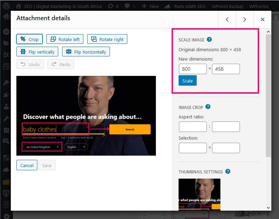Click the 'New dimensions:' label

[x=196, y=59]
